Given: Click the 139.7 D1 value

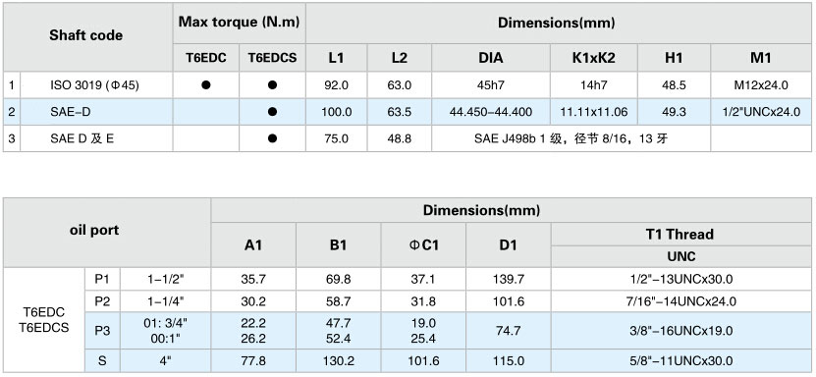Looking at the screenshot, I should pyautogui.click(x=509, y=279).
